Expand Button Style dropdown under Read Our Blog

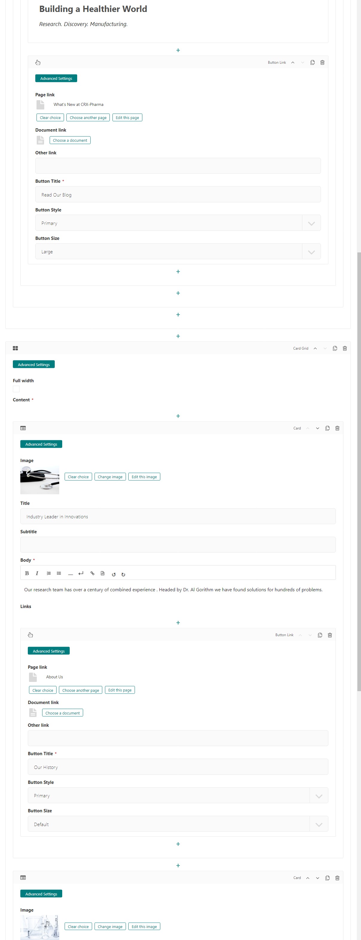[x=178, y=223]
